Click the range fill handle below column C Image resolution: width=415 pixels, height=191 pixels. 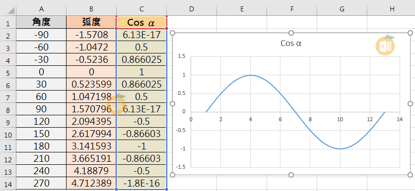coord(166,189)
